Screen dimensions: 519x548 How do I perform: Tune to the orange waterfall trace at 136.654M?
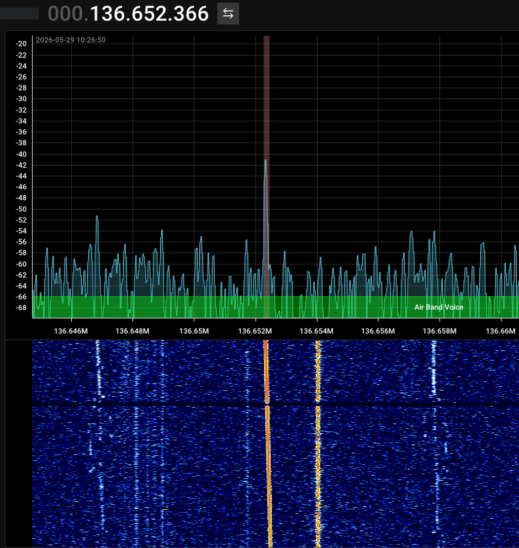[x=318, y=444]
